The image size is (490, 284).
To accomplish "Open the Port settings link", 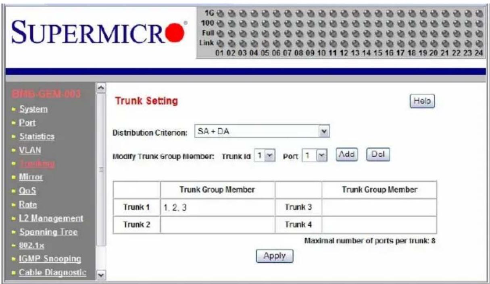I will [x=27, y=123].
